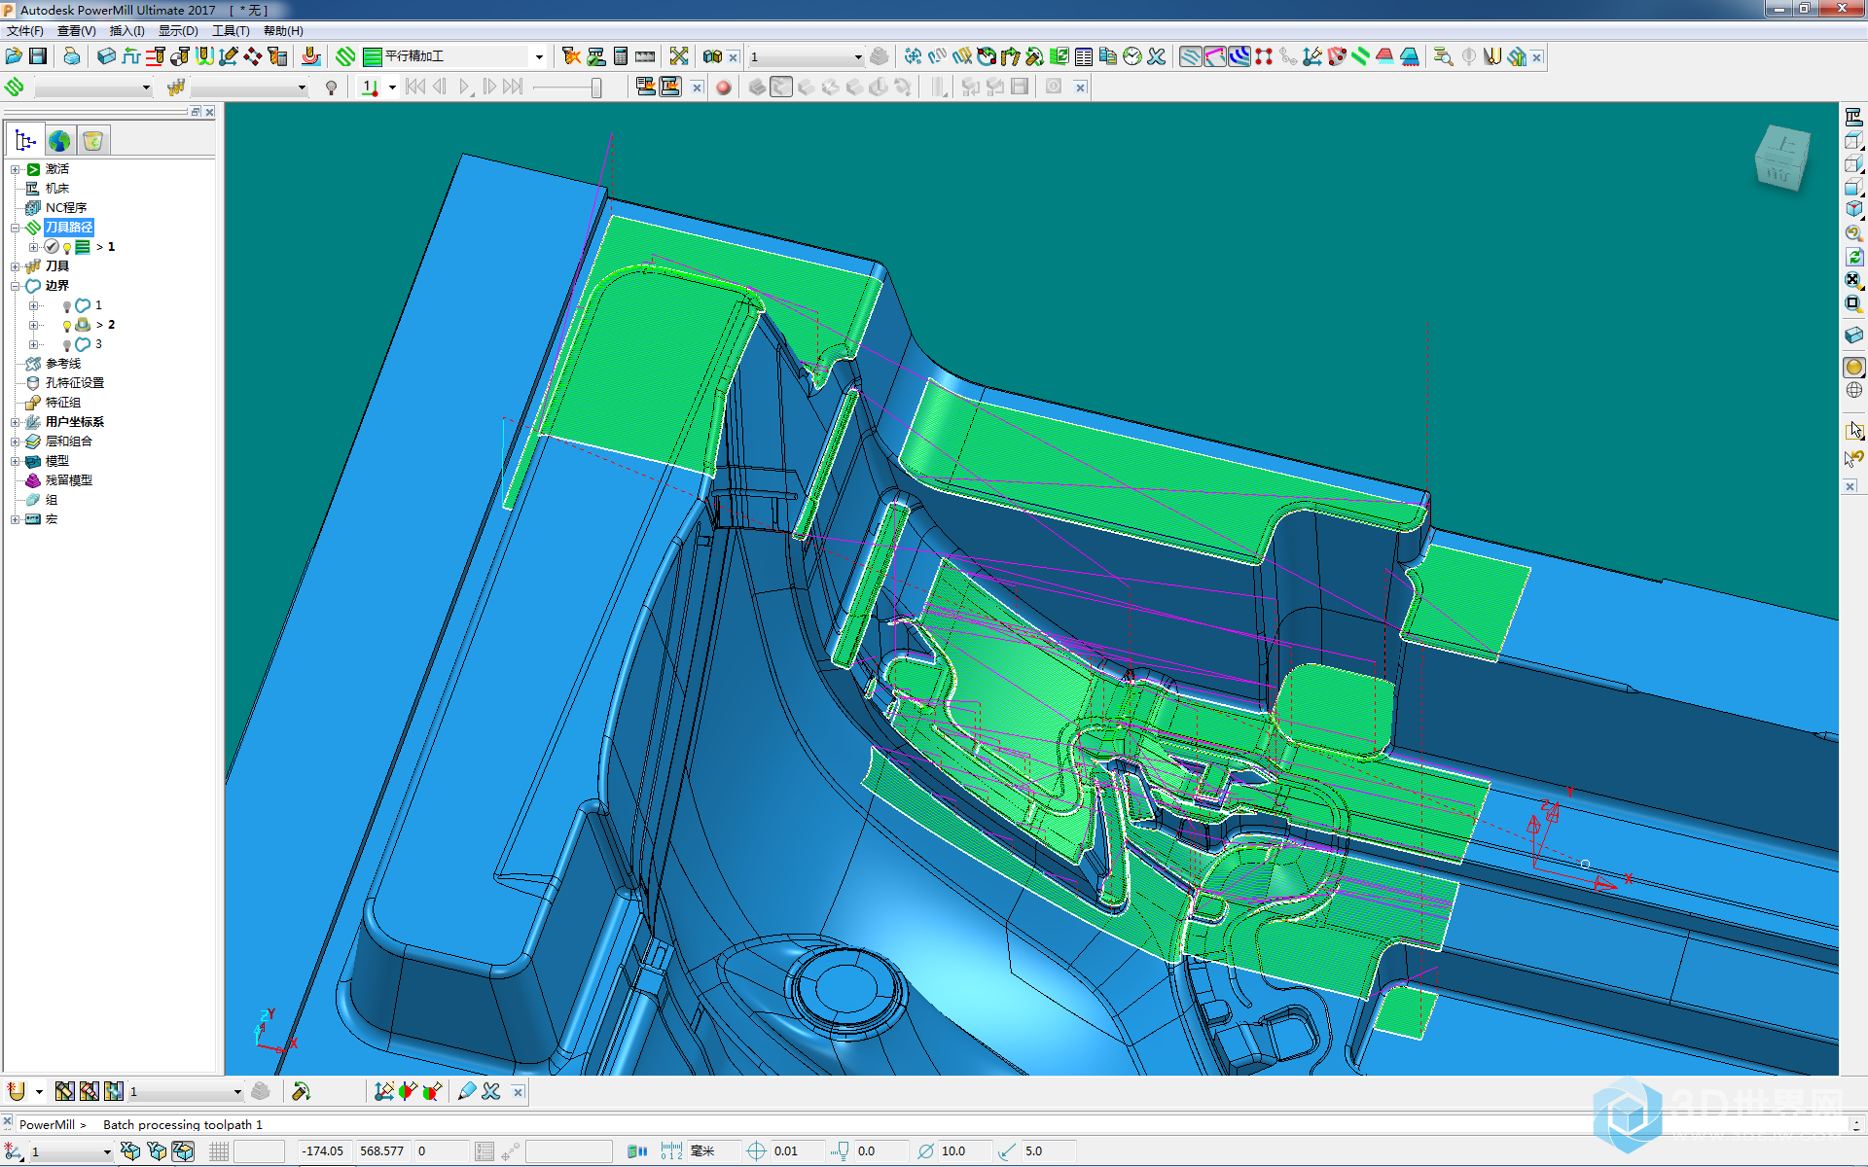1868x1167 pixels.
Task: Toggle light bulb of boundary 1
Action: tap(67, 305)
